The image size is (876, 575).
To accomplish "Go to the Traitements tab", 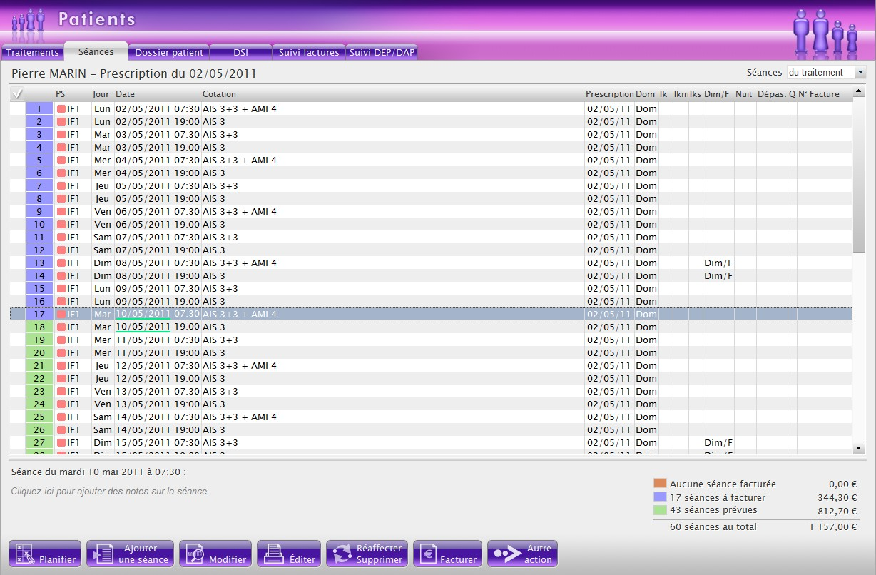I will click(x=32, y=52).
